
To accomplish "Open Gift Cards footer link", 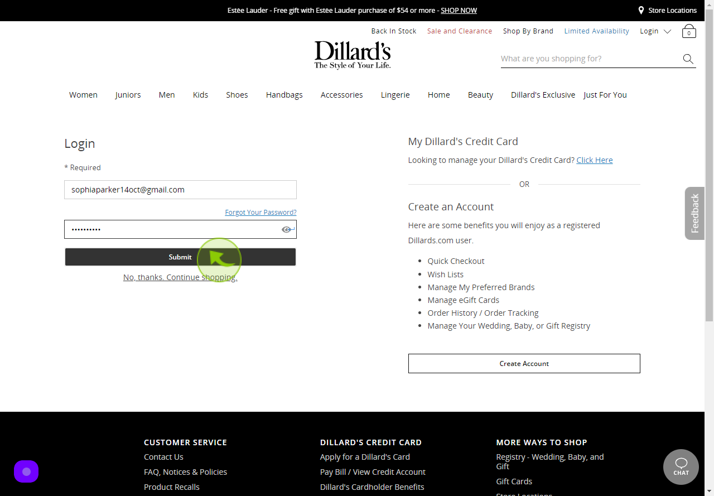I will click(514, 481).
